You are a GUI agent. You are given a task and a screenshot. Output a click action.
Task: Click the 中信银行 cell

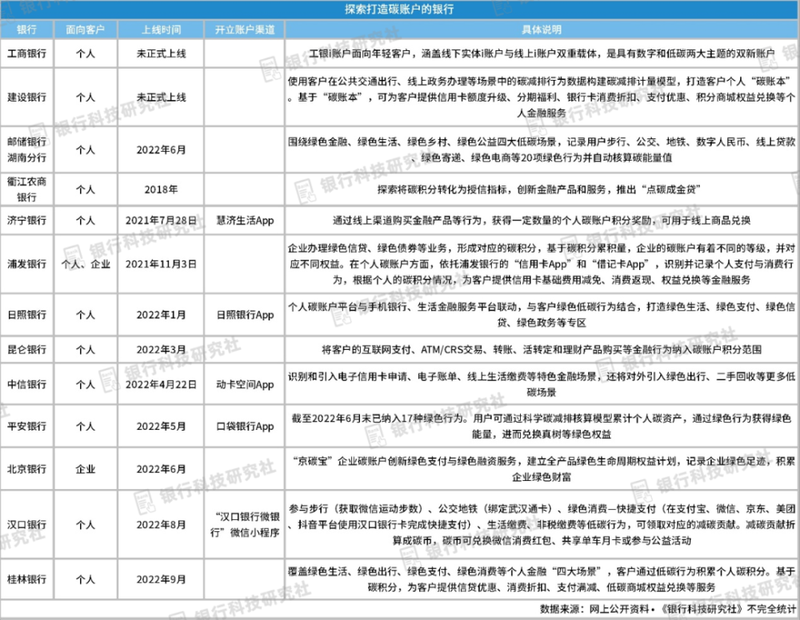[26, 384]
